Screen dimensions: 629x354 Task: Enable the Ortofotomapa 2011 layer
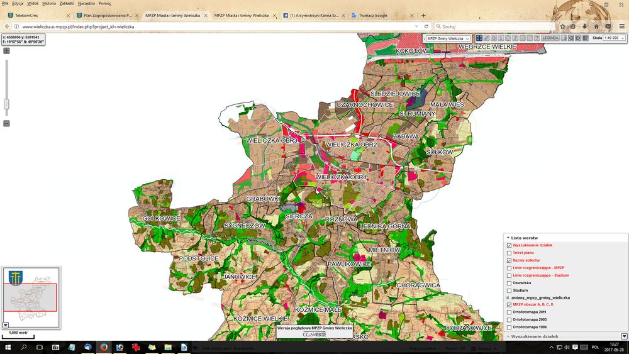(x=509, y=313)
